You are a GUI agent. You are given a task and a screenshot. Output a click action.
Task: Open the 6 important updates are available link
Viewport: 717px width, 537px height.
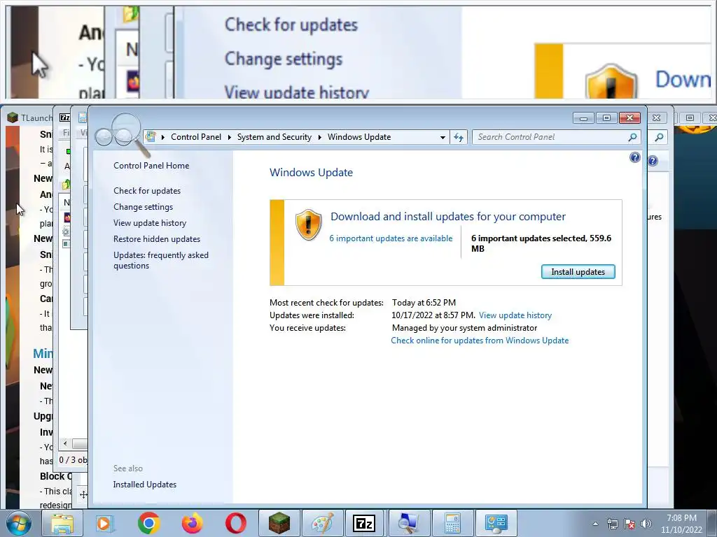pyautogui.click(x=391, y=238)
